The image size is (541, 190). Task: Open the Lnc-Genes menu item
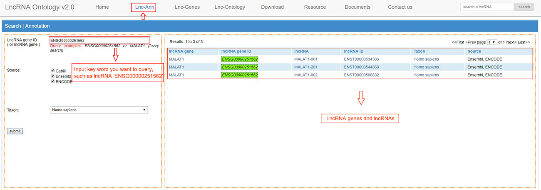click(187, 7)
